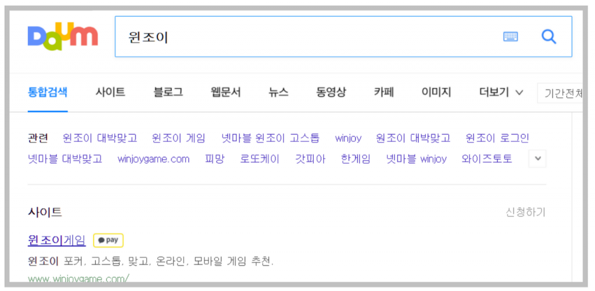595x291 pixels.
Task: Open the virtual keyboard icon in search box
Action: tap(511, 37)
